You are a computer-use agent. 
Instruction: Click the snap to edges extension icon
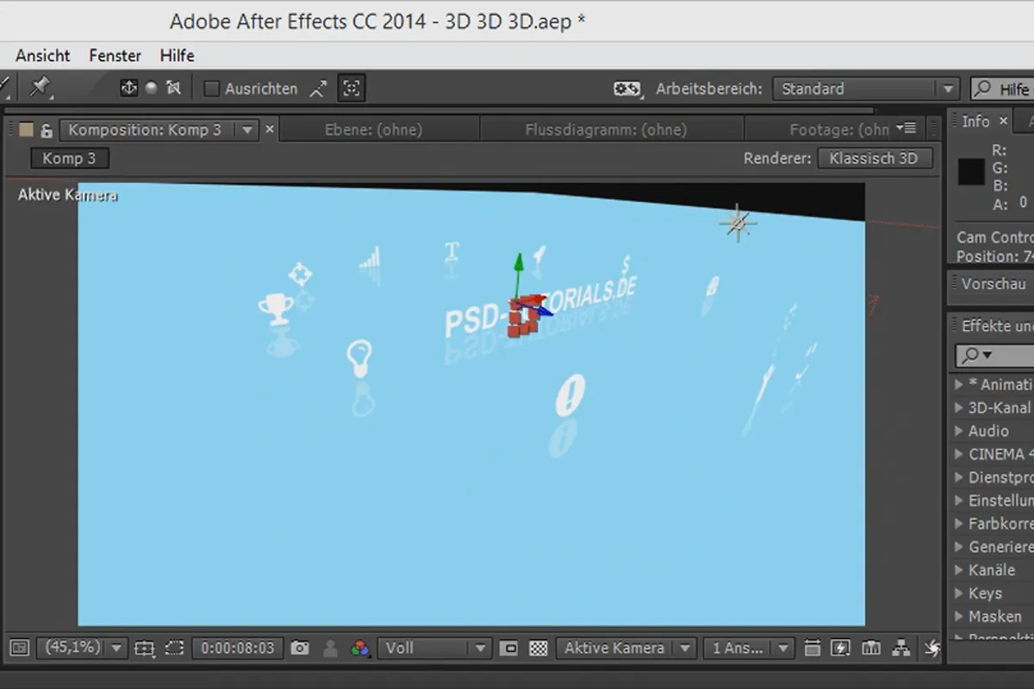tap(319, 88)
